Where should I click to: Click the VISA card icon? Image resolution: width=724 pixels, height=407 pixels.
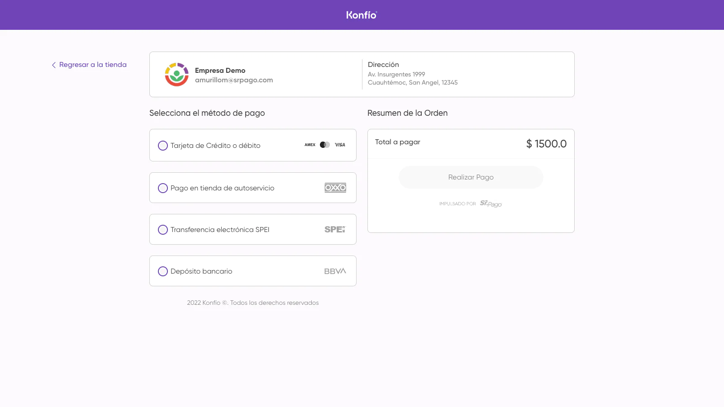tap(340, 145)
